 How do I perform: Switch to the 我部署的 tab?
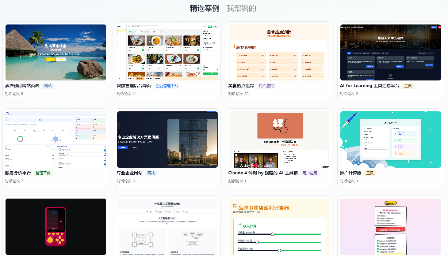point(241,8)
